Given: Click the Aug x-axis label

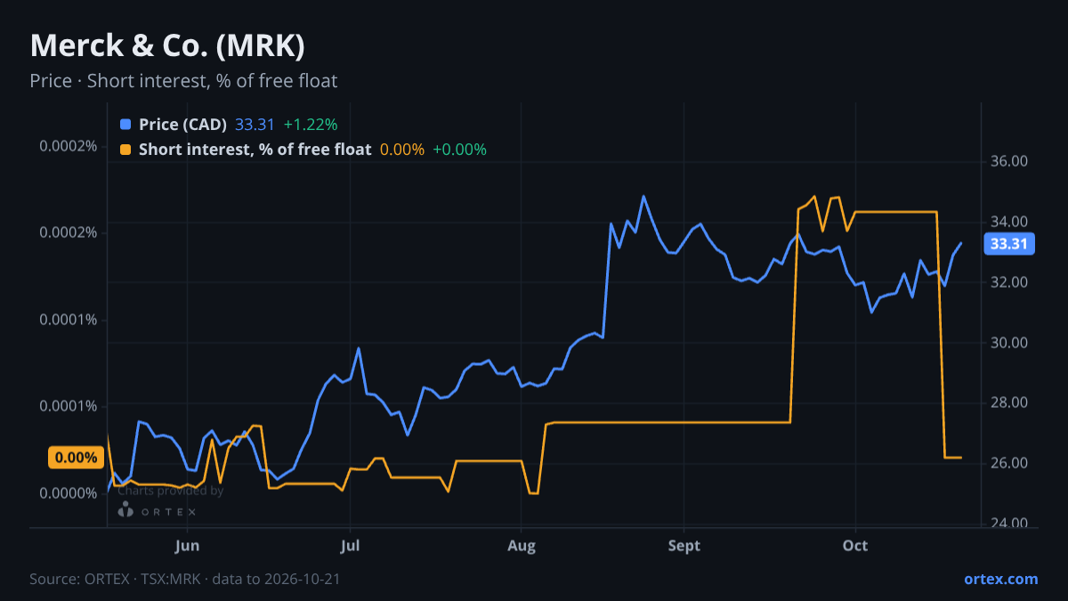Looking at the screenshot, I should click(x=522, y=545).
